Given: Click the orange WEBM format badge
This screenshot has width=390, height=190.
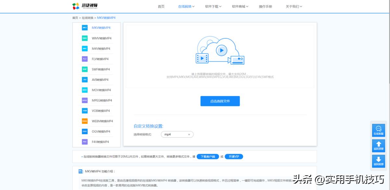Looking at the screenshot, I should (85, 121).
